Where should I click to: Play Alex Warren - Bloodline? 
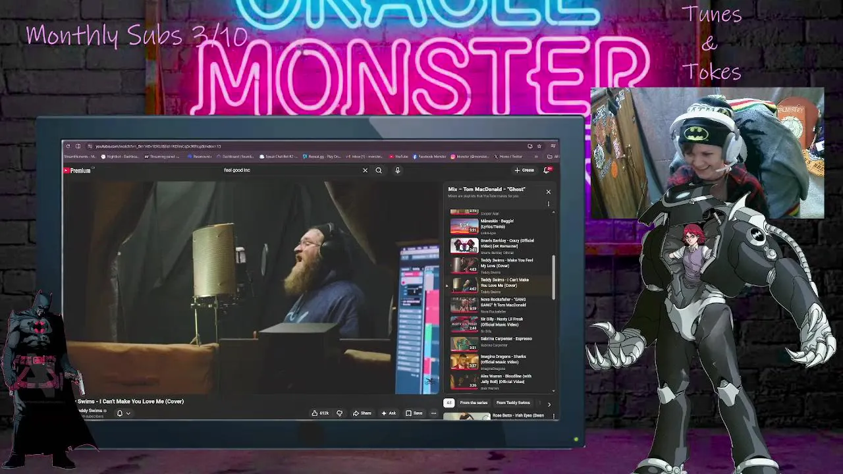coord(501,381)
